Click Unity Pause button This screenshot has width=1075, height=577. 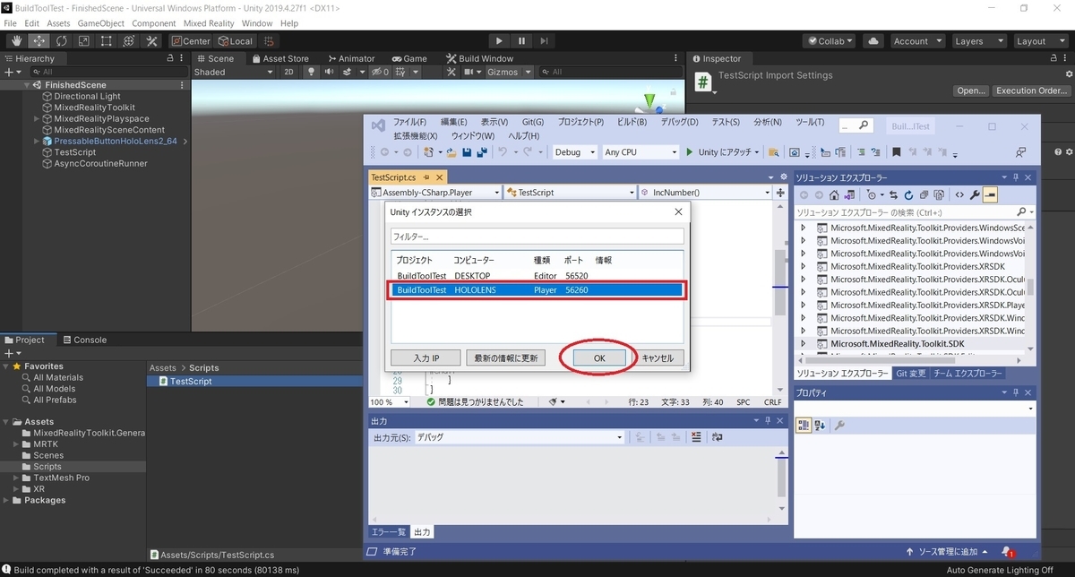pos(521,41)
